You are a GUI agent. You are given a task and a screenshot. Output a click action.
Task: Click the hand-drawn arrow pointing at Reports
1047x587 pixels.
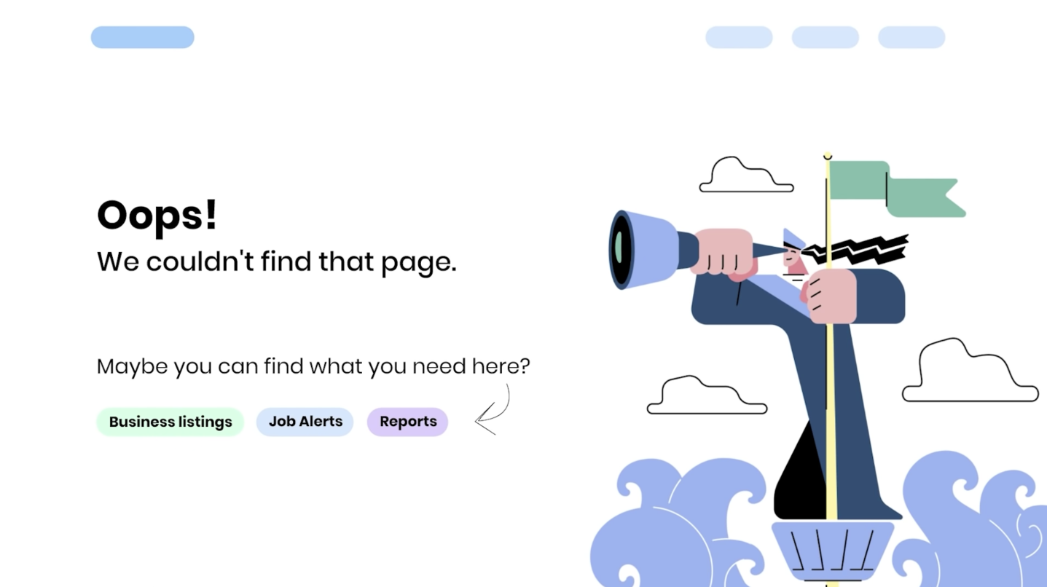click(493, 410)
